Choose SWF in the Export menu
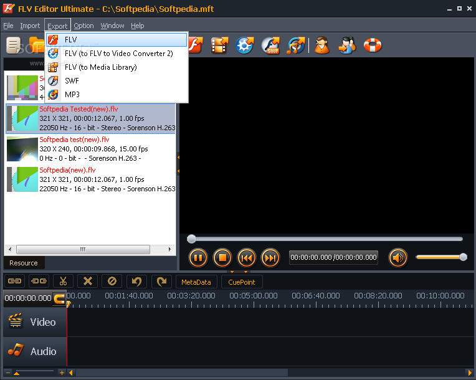The height and width of the screenshot is (380, 476). [117, 81]
